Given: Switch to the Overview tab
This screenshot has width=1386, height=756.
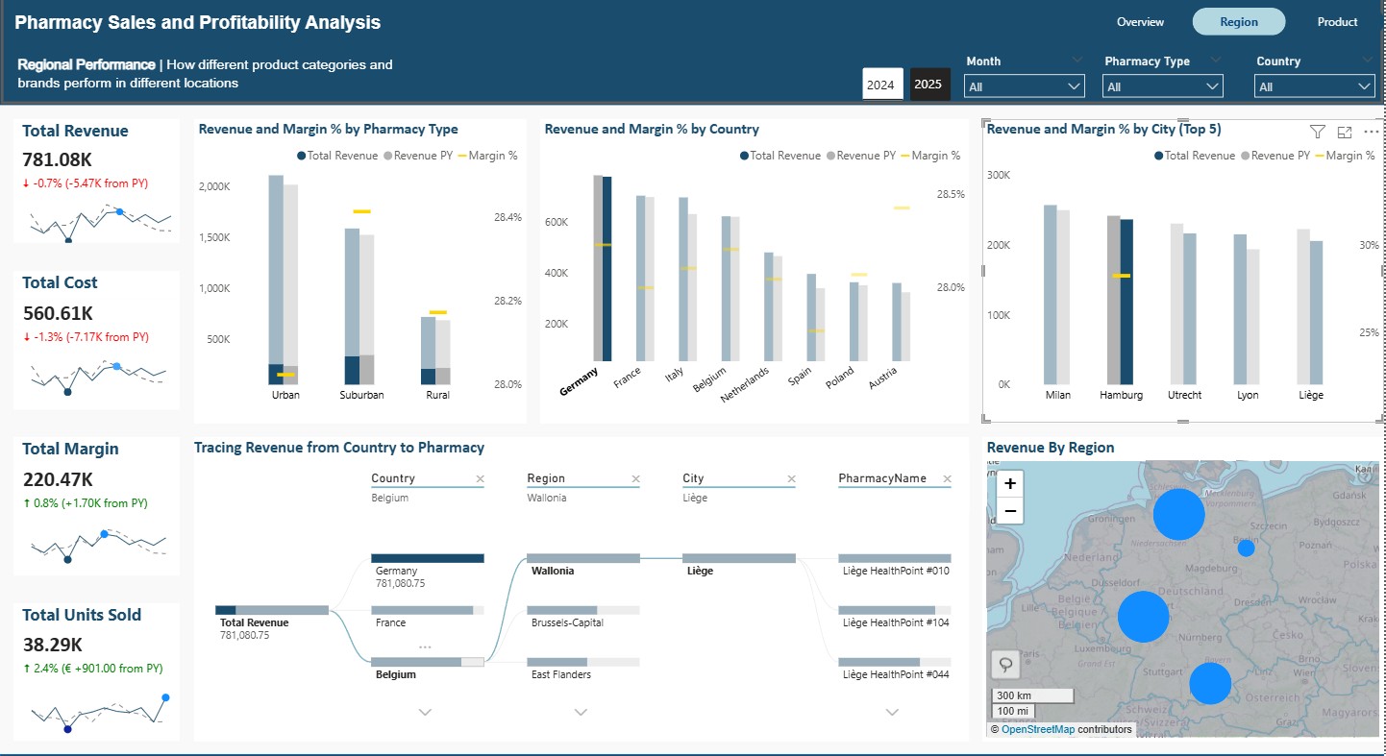Looking at the screenshot, I should 1140,22.
